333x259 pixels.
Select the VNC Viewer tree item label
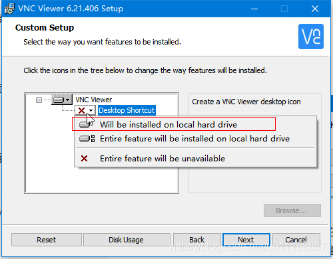point(93,100)
